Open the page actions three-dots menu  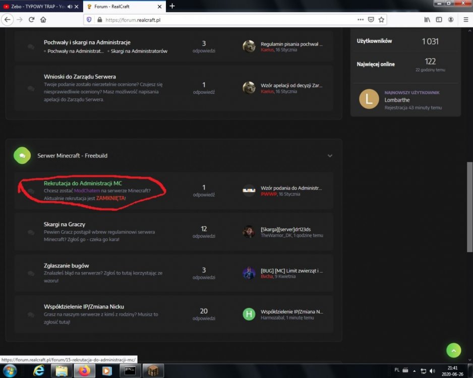pos(360,20)
